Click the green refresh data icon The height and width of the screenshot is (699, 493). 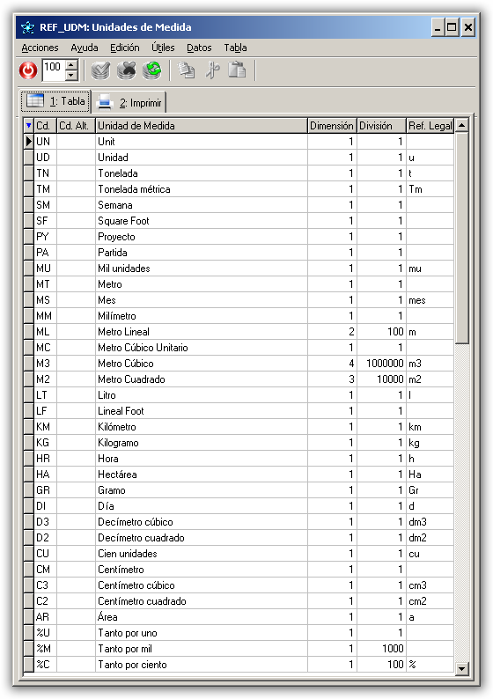(152, 70)
